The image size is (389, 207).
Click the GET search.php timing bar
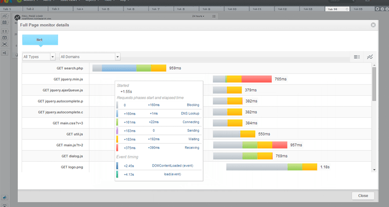(x=129, y=68)
